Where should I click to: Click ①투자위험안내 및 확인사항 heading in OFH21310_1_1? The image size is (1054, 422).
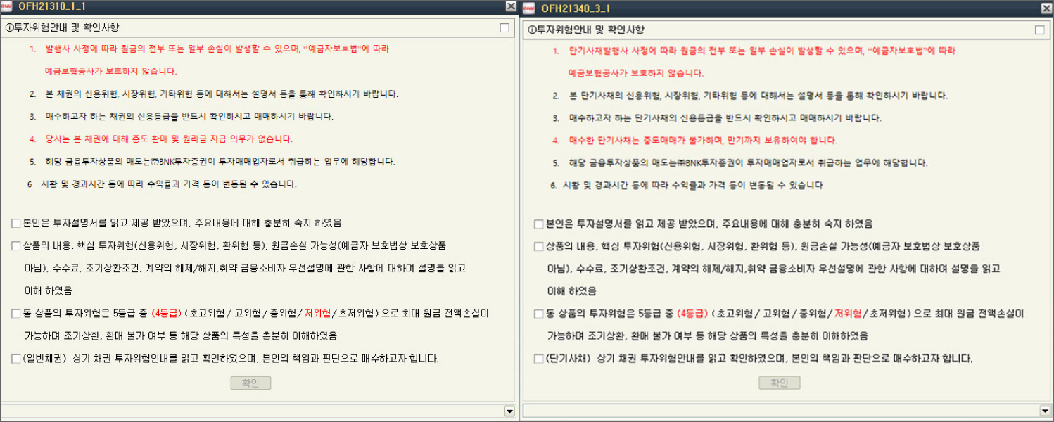click(62, 27)
